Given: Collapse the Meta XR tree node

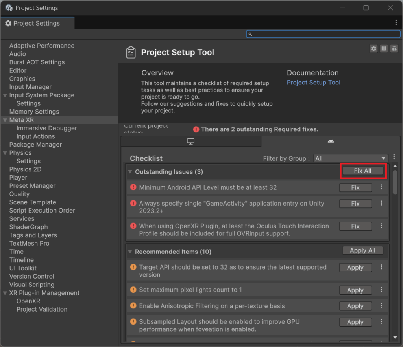Looking at the screenshot, I should pyautogui.click(x=5, y=120).
